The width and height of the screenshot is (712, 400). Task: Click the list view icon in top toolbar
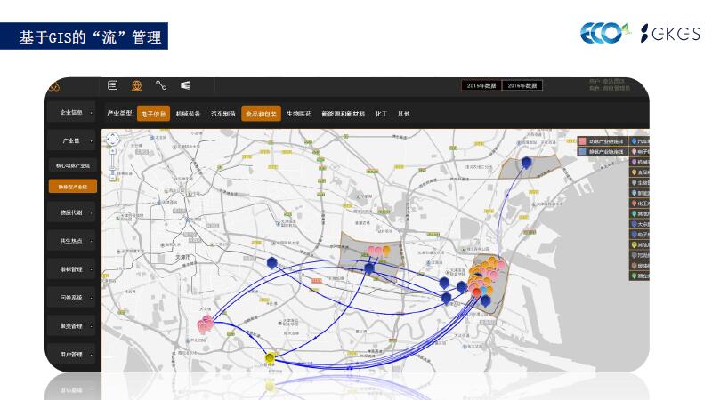113,85
